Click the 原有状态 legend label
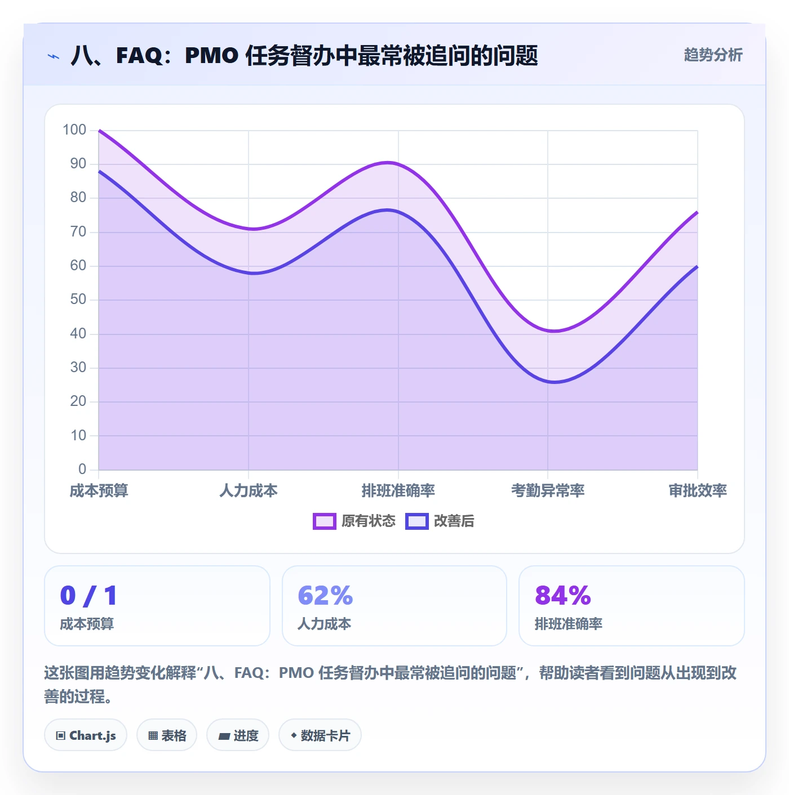The image size is (789, 795). (369, 521)
